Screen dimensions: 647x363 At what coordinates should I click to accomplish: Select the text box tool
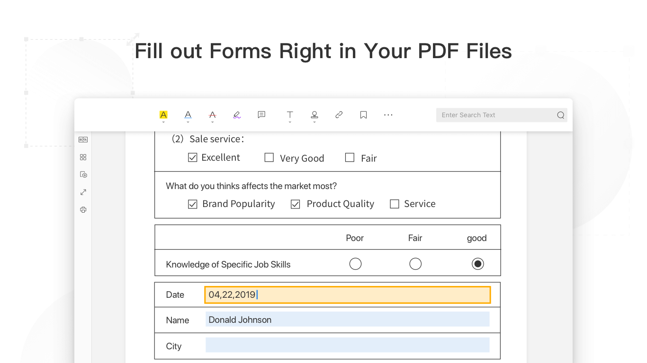tap(290, 115)
